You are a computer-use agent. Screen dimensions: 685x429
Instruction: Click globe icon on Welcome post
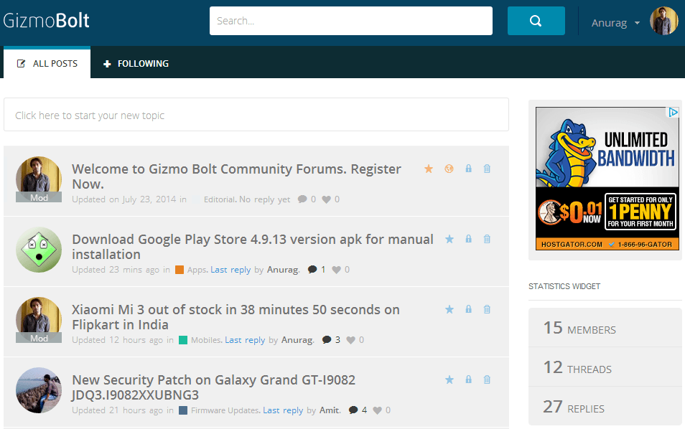pyautogui.click(x=449, y=169)
